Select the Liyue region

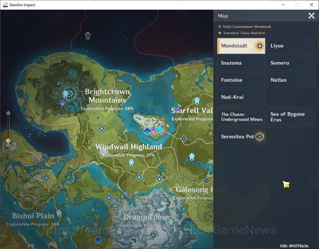tap(290, 46)
